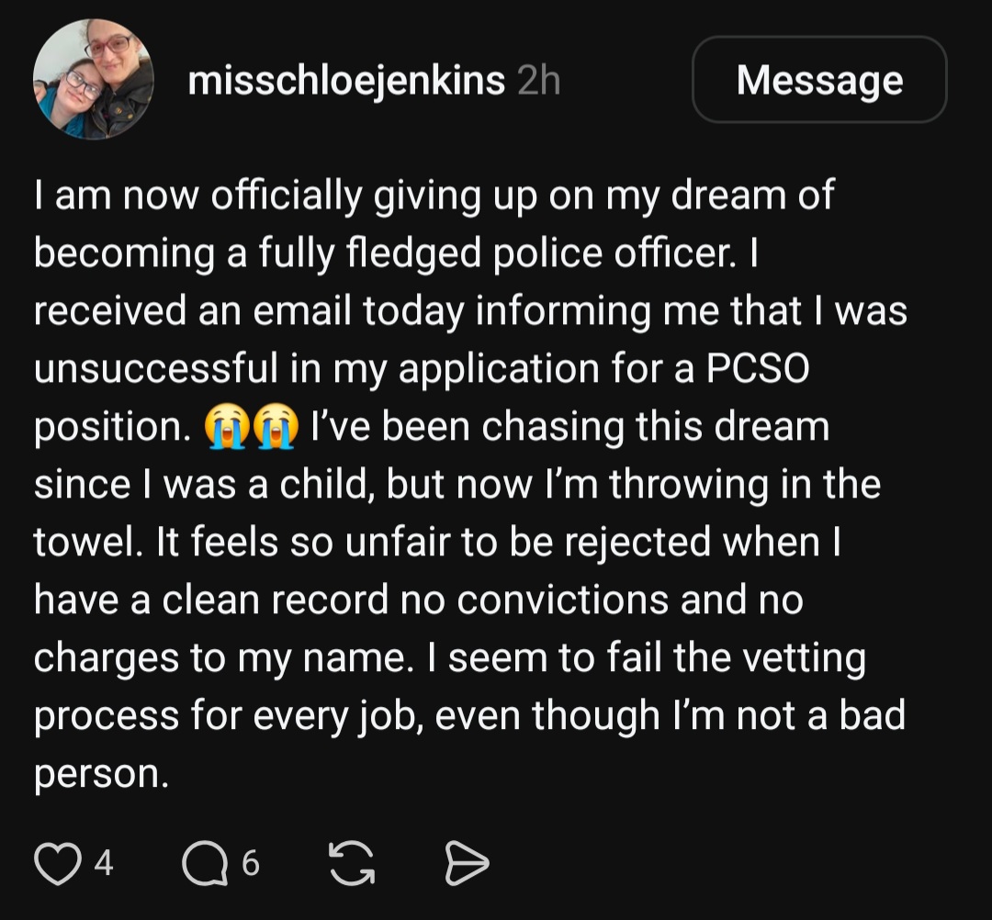Image resolution: width=992 pixels, height=920 pixels.
Task: View the comment count of 6
Action: [x=251, y=863]
